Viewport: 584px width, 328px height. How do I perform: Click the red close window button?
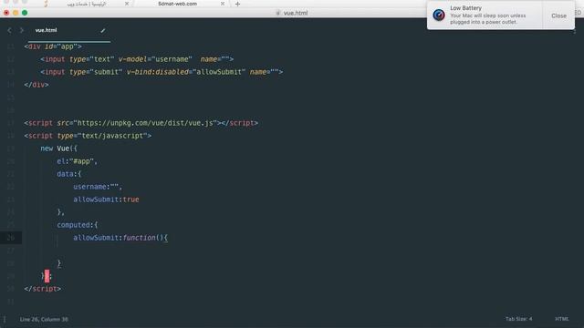tap(6, 13)
